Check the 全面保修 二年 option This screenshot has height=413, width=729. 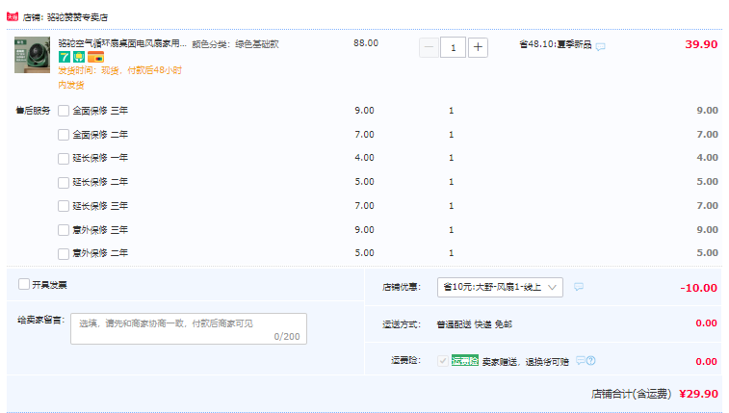tap(64, 135)
